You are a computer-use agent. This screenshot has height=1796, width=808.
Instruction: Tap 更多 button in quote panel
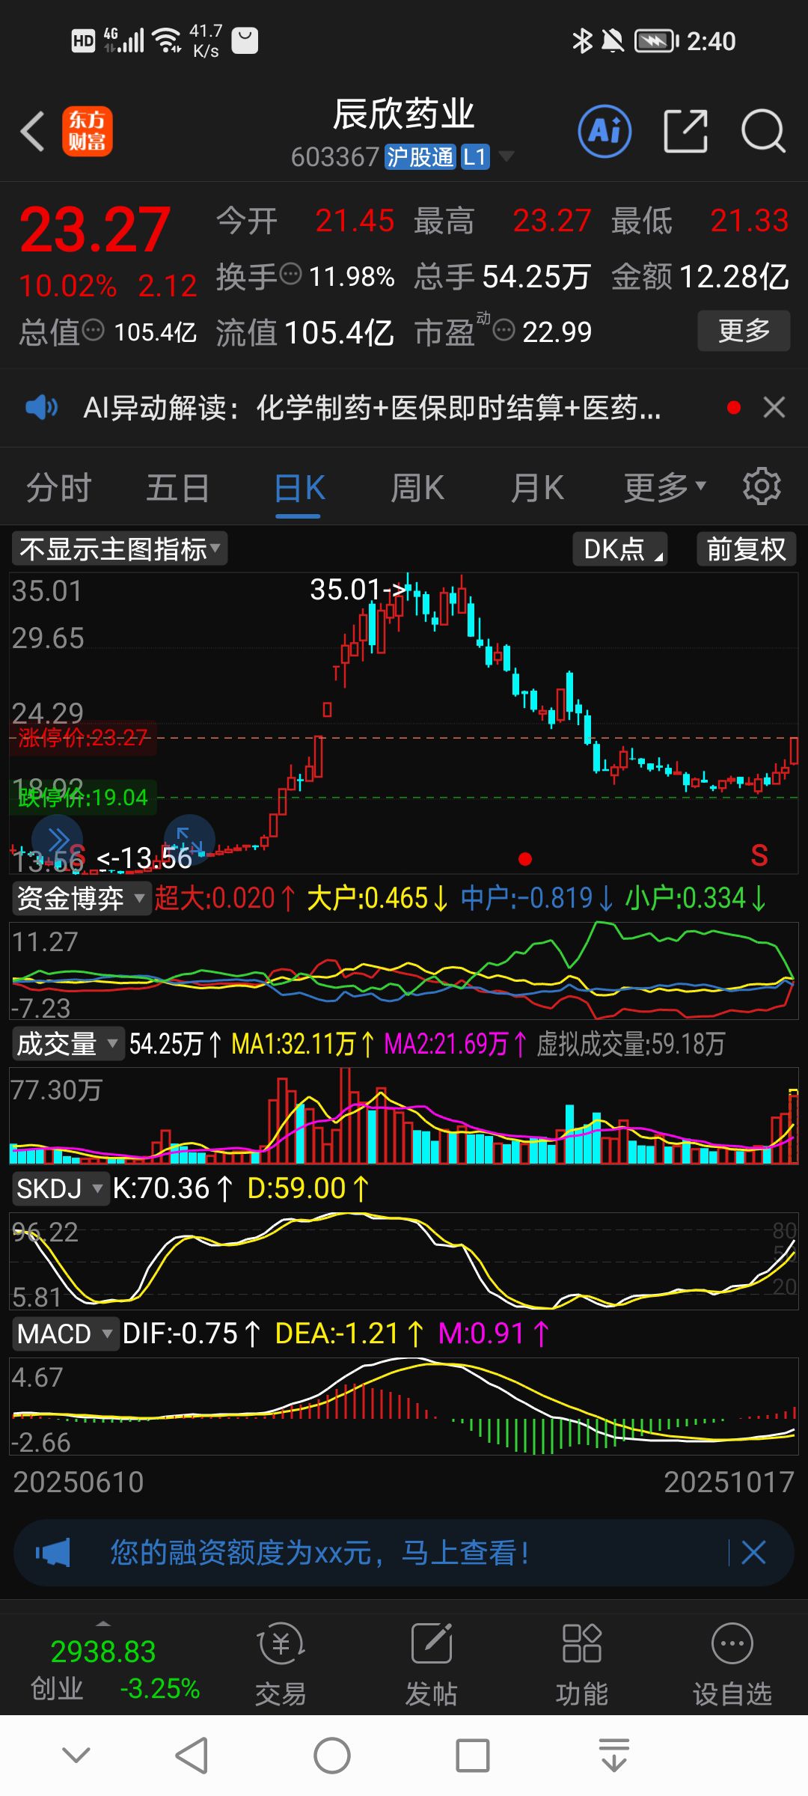[x=744, y=330]
